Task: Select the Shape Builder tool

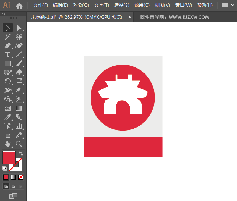Action: click(x=8, y=99)
